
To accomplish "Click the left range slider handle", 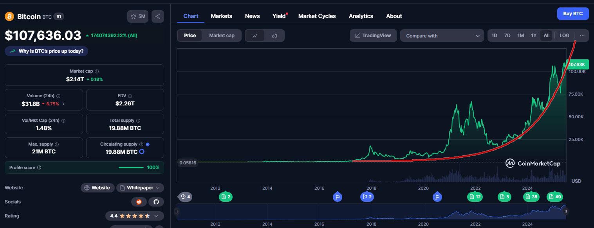I will click(177, 211).
